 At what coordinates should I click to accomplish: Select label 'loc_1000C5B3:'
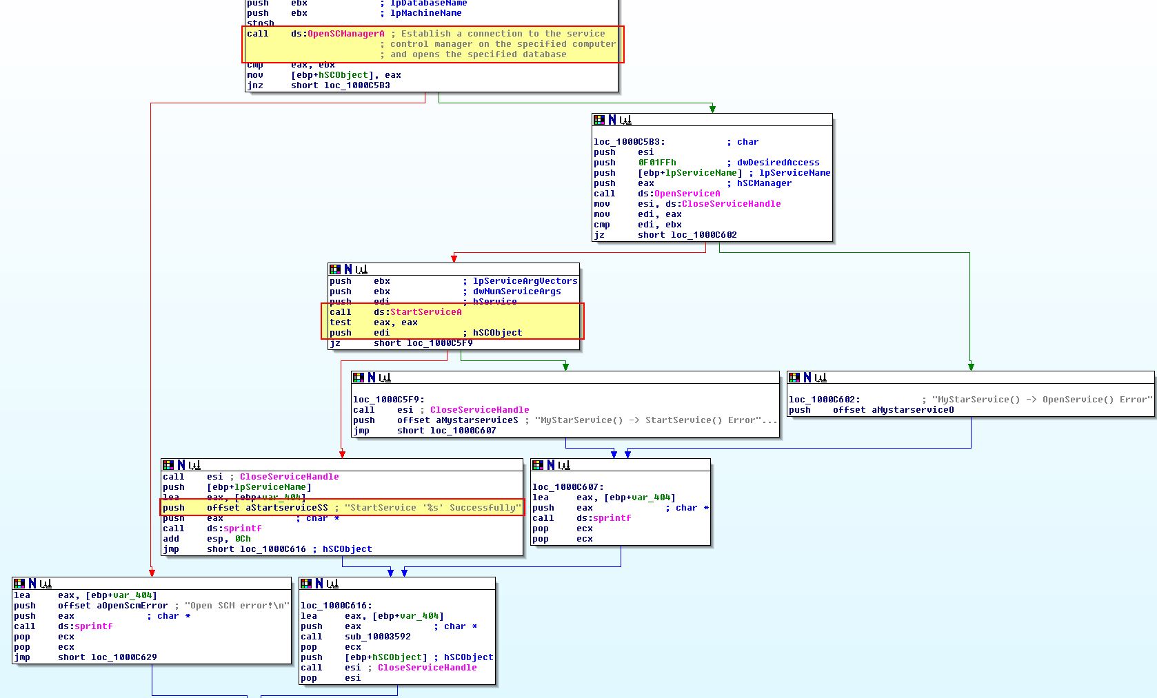[x=630, y=142]
